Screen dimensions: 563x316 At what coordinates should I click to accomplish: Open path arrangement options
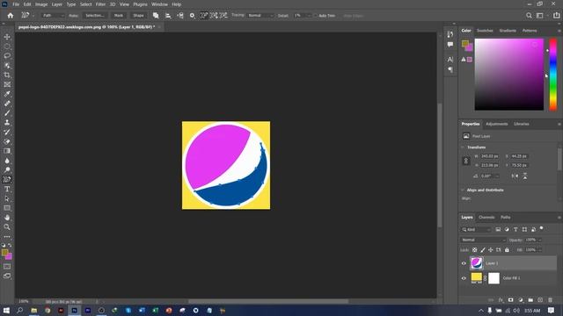pyautogui.click(x=180, y=16)
